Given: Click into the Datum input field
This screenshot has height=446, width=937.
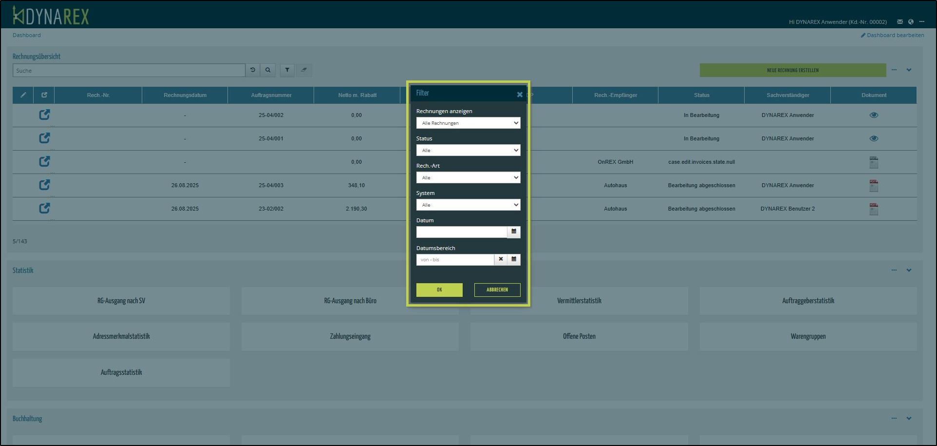Looking at the screenshot, I should pyautogui.click(x=461, y=232).
